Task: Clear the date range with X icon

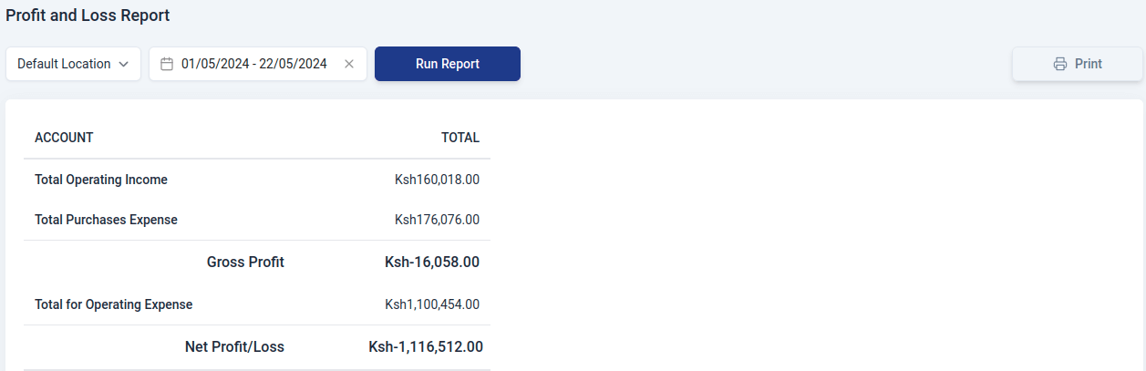Action: [x=349, y=64]
